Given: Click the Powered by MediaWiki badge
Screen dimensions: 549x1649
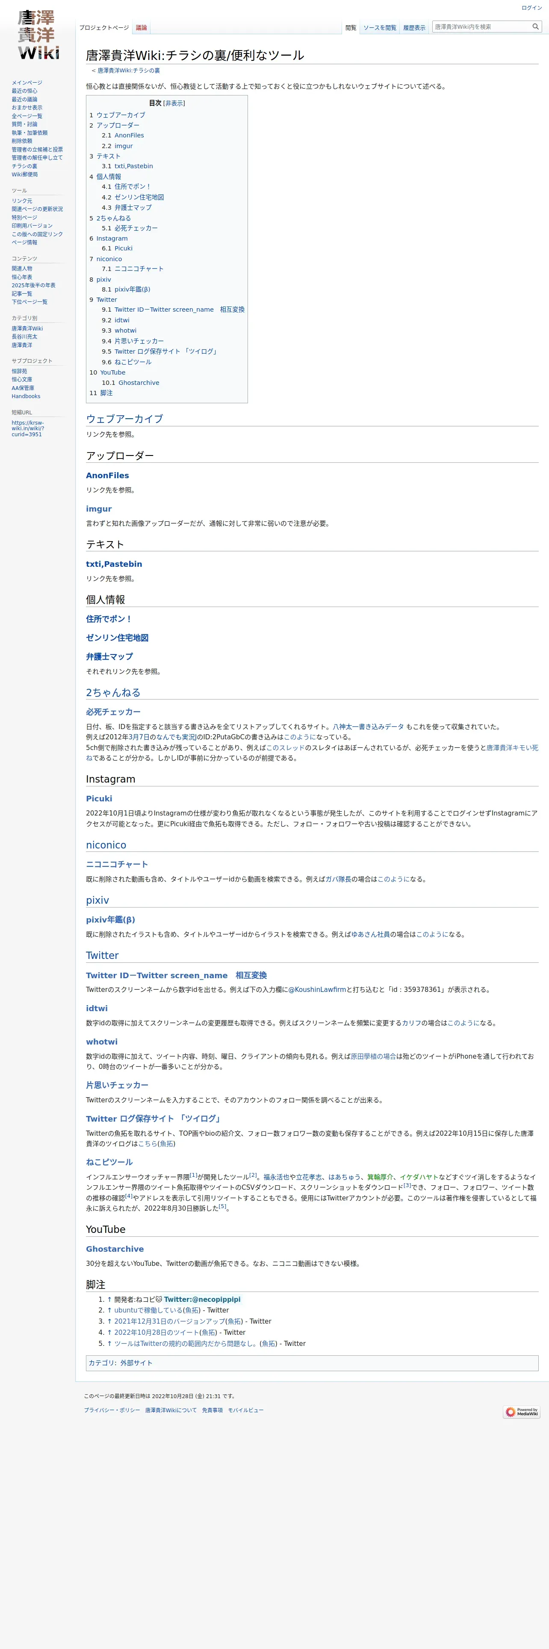Looking at the screenshot, I should 521,1411.
